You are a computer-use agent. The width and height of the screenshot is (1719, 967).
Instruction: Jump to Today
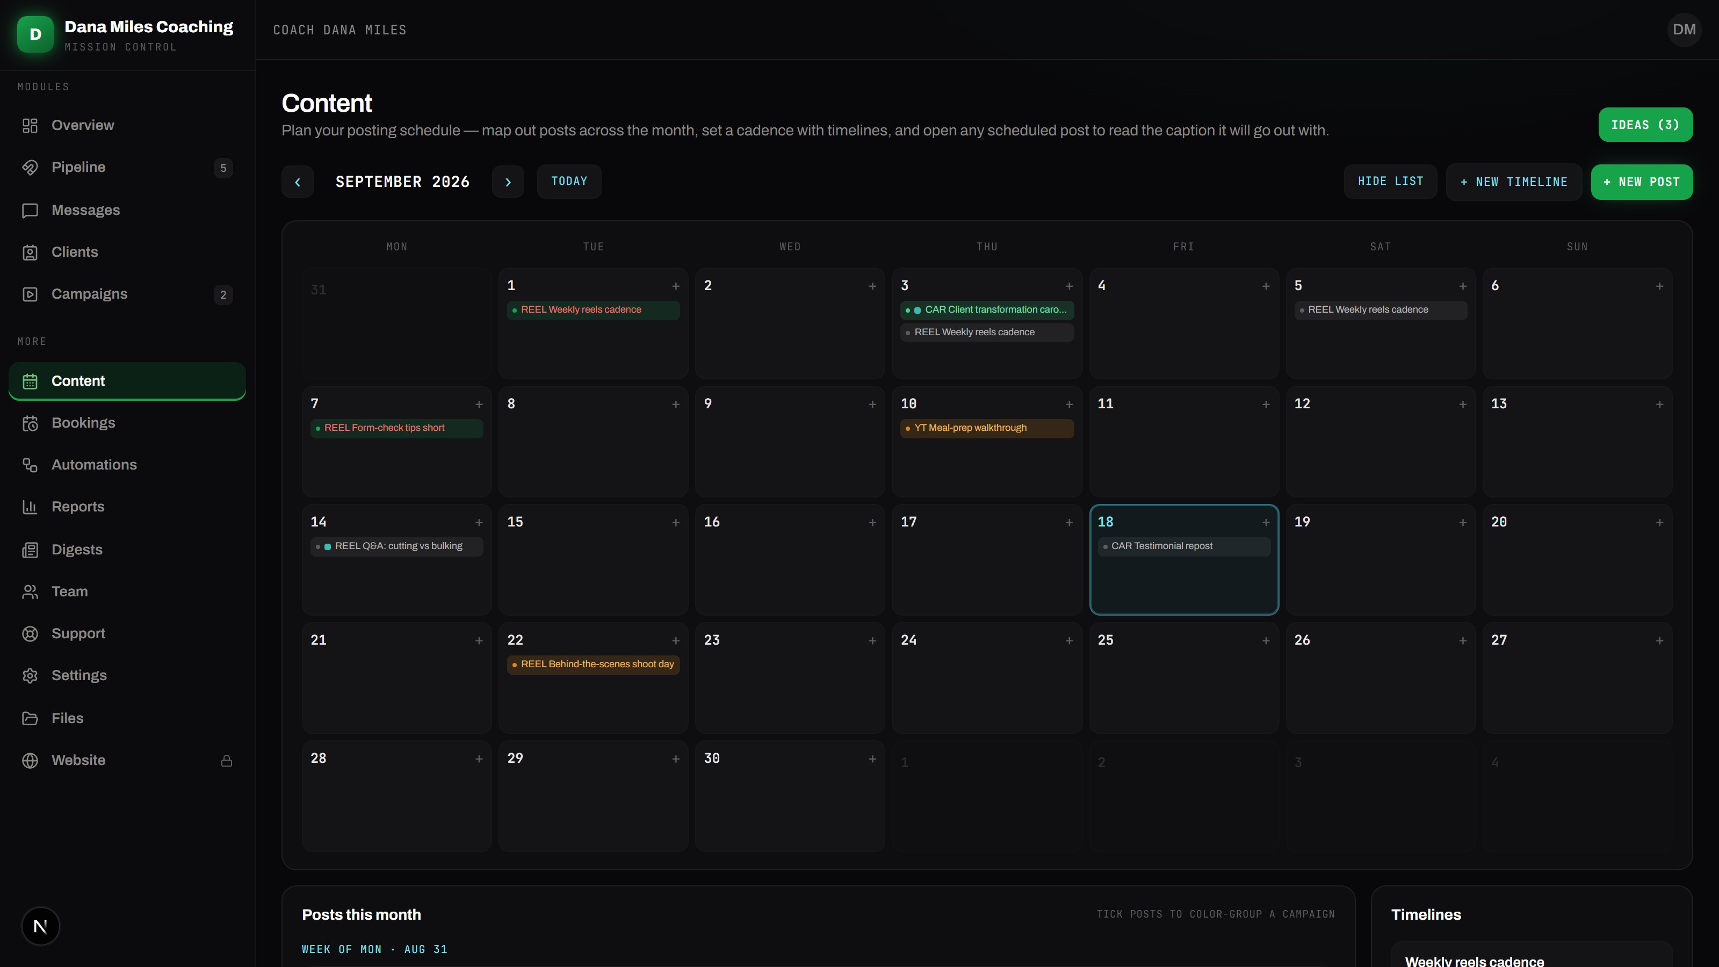click(569, 182)
